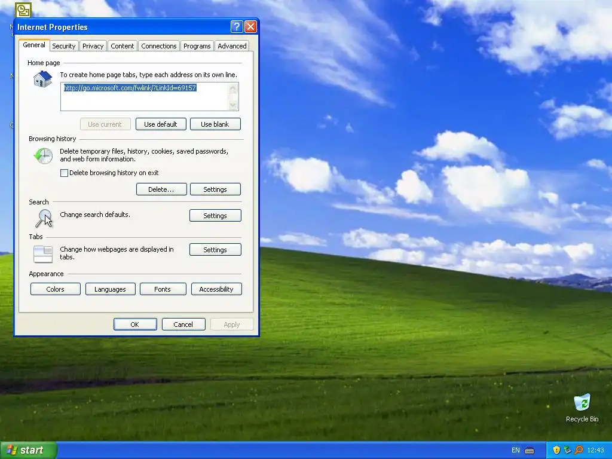The height and width of the screenshot is (459, 612).
Task: Click the Tabs section window icon
Action: click(43, 254)
